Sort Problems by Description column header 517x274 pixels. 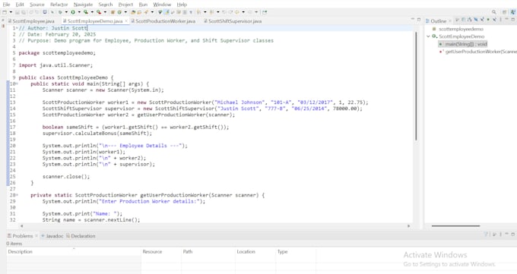point(74,251)
